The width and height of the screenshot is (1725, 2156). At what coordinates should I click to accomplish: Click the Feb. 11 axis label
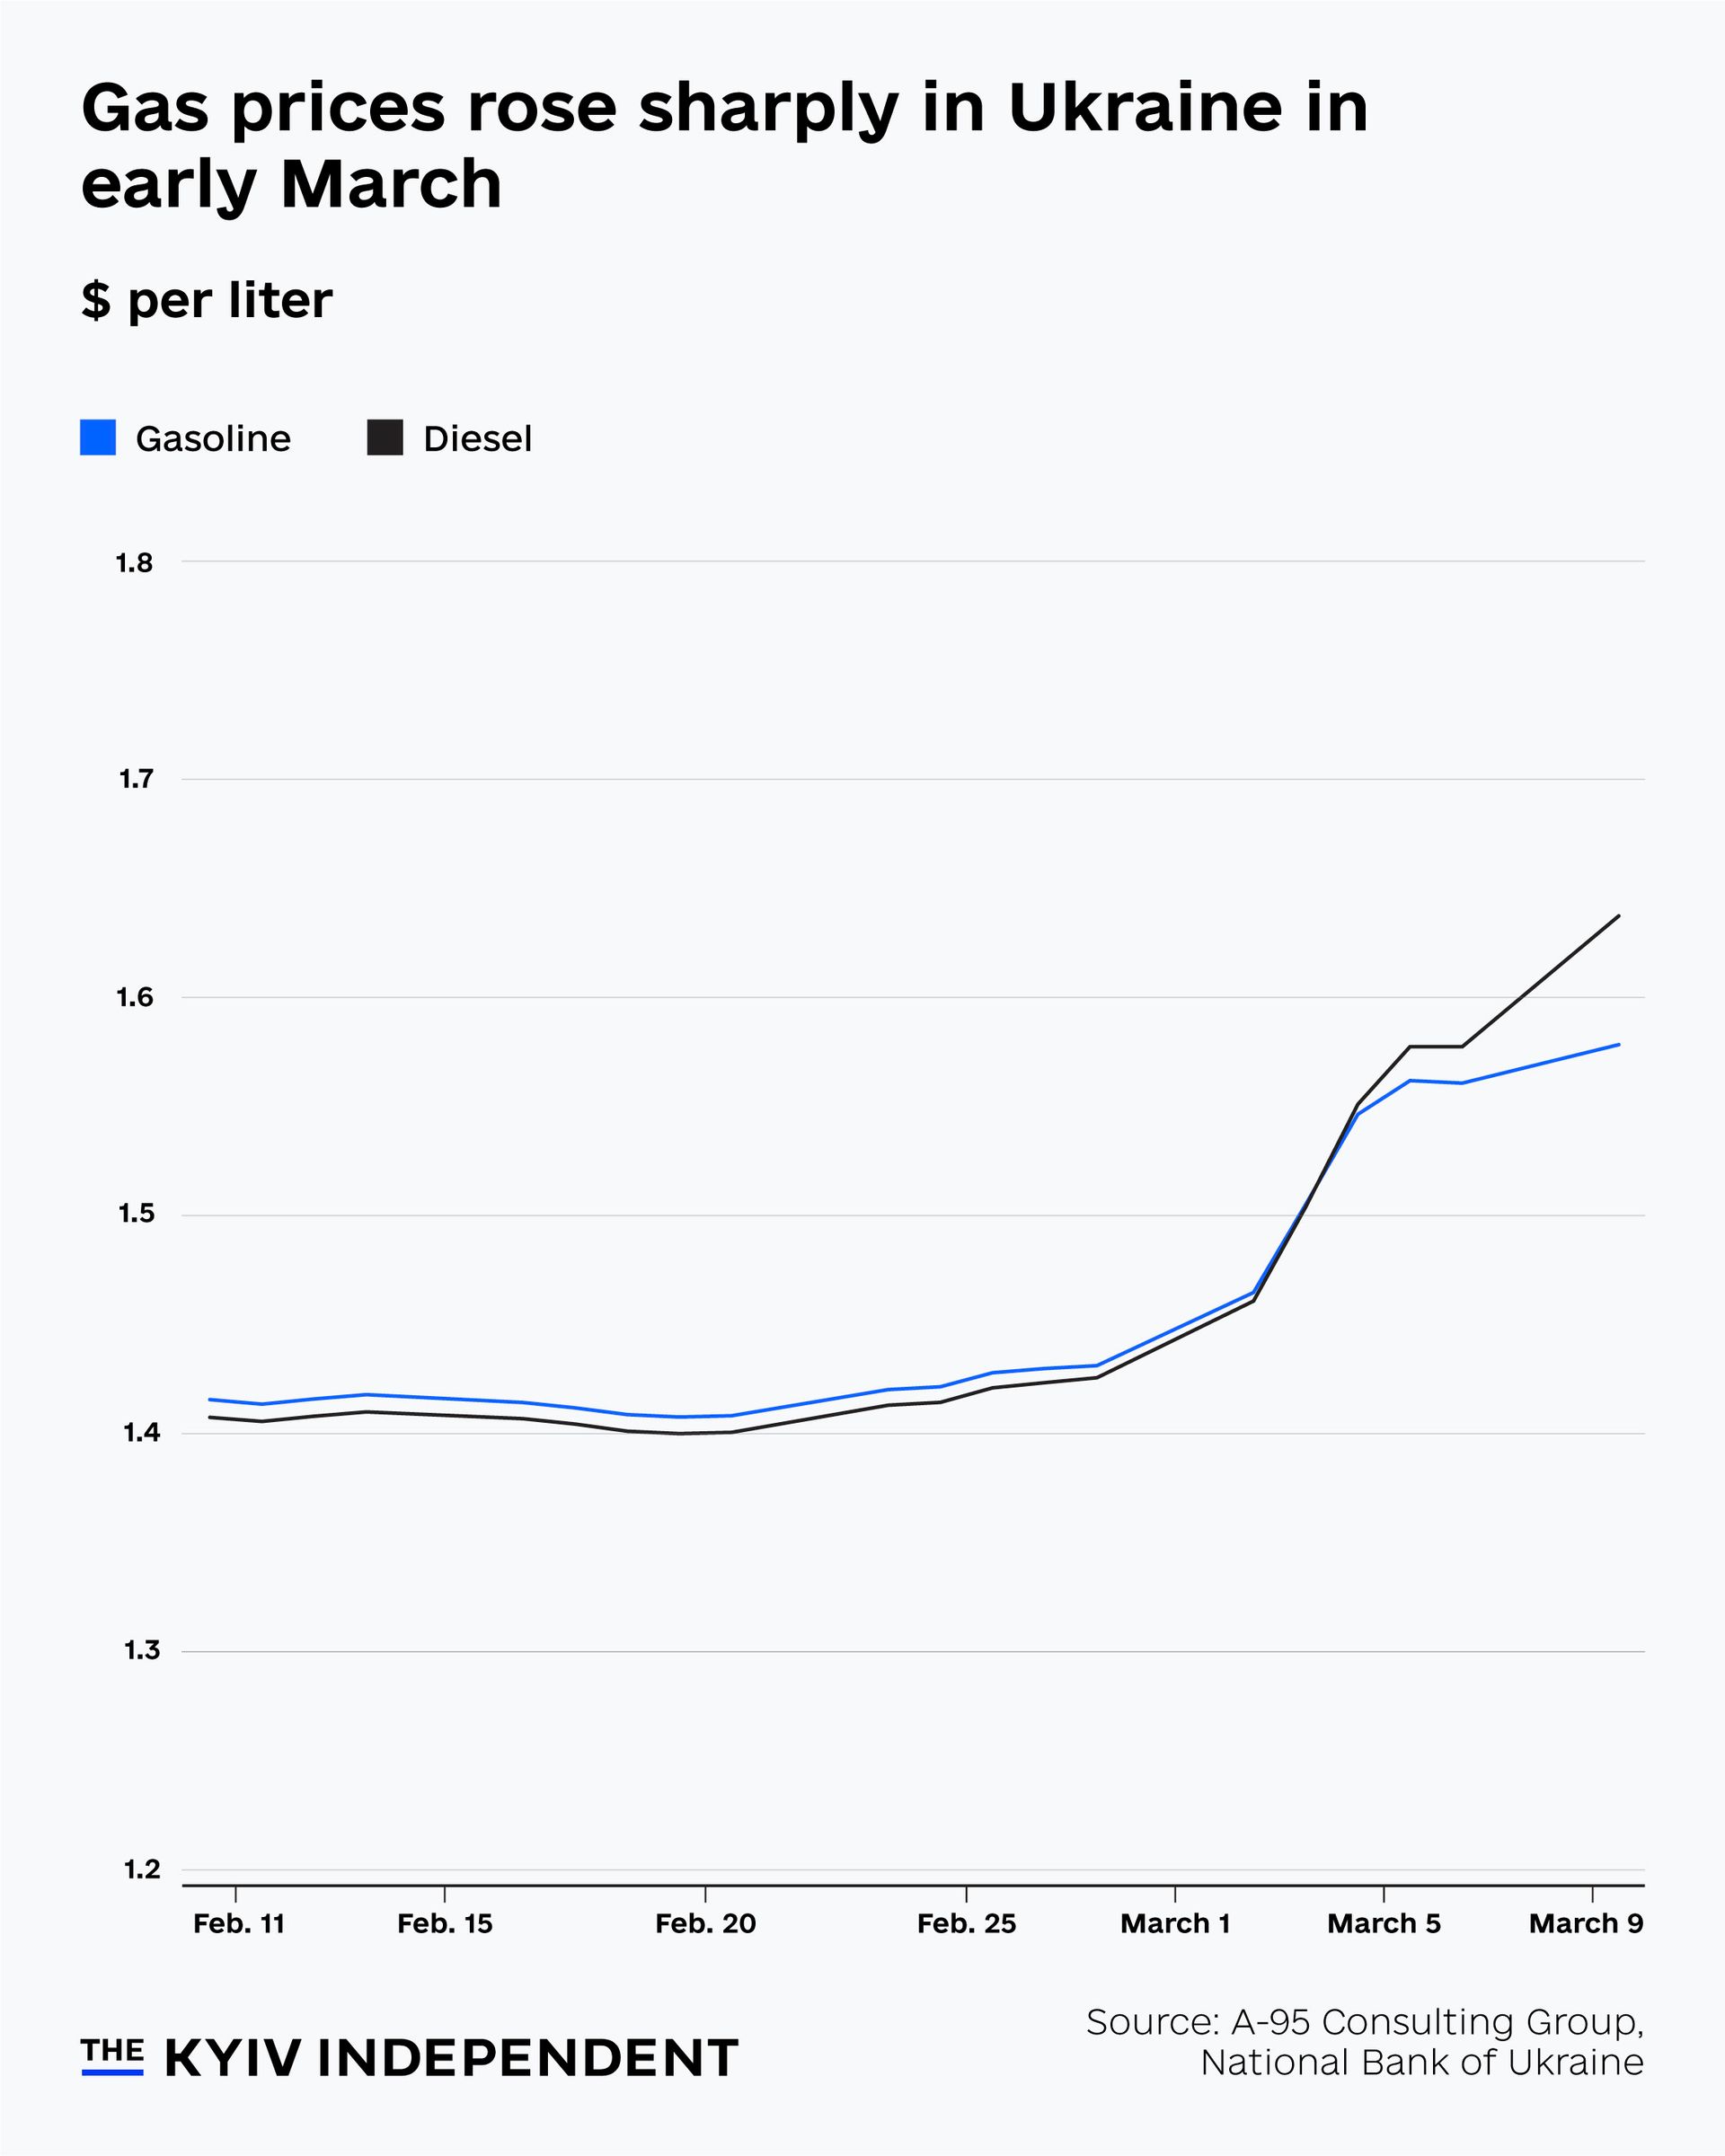[x=239, y=1923]
